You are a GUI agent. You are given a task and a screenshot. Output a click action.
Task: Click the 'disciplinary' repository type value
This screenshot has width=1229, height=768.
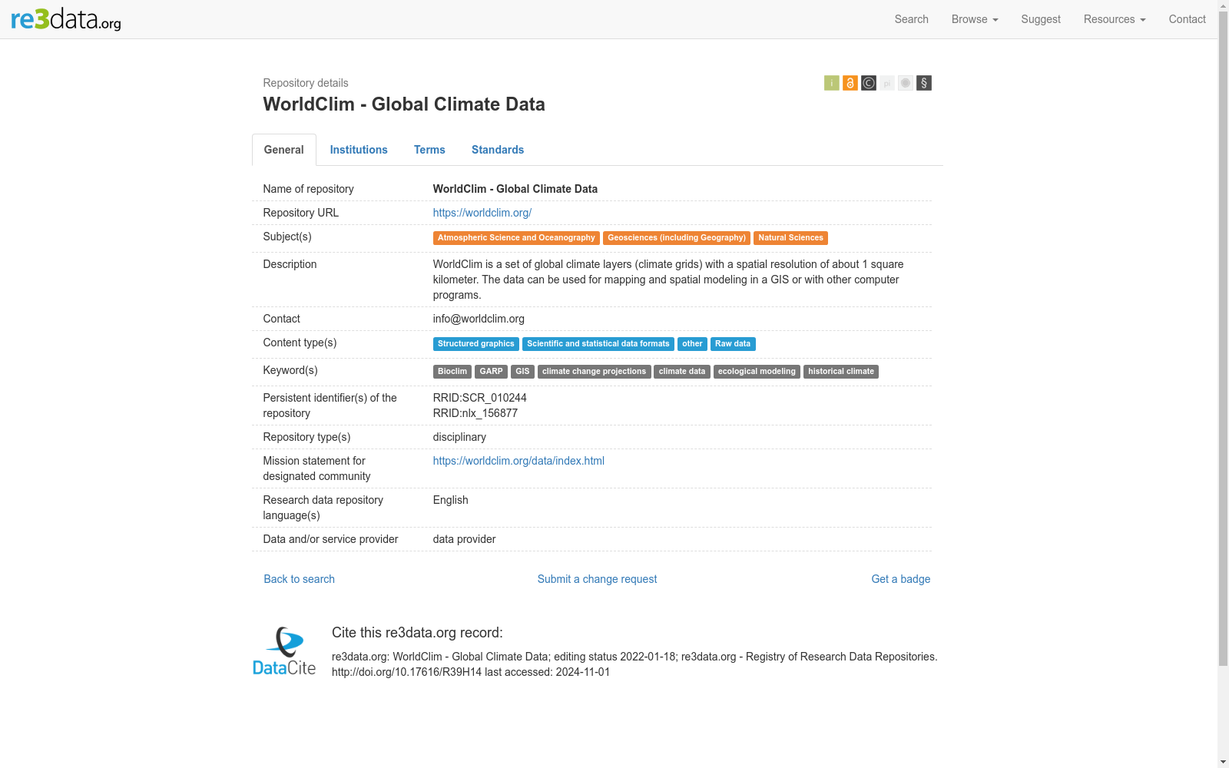pyautogui.click(x=459, y=437)
